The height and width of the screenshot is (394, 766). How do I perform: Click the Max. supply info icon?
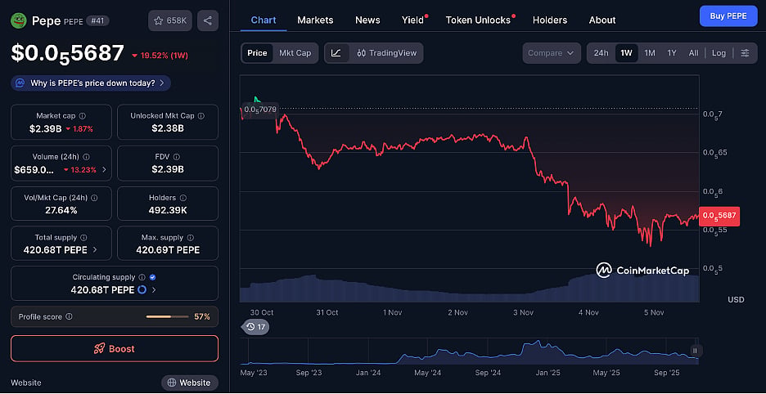(191, 238)
